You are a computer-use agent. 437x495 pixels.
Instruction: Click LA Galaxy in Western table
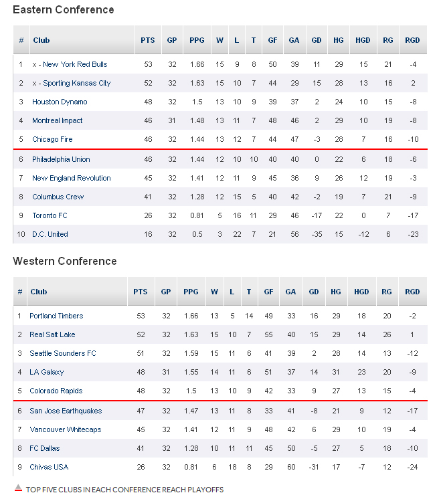coord(47,372)
